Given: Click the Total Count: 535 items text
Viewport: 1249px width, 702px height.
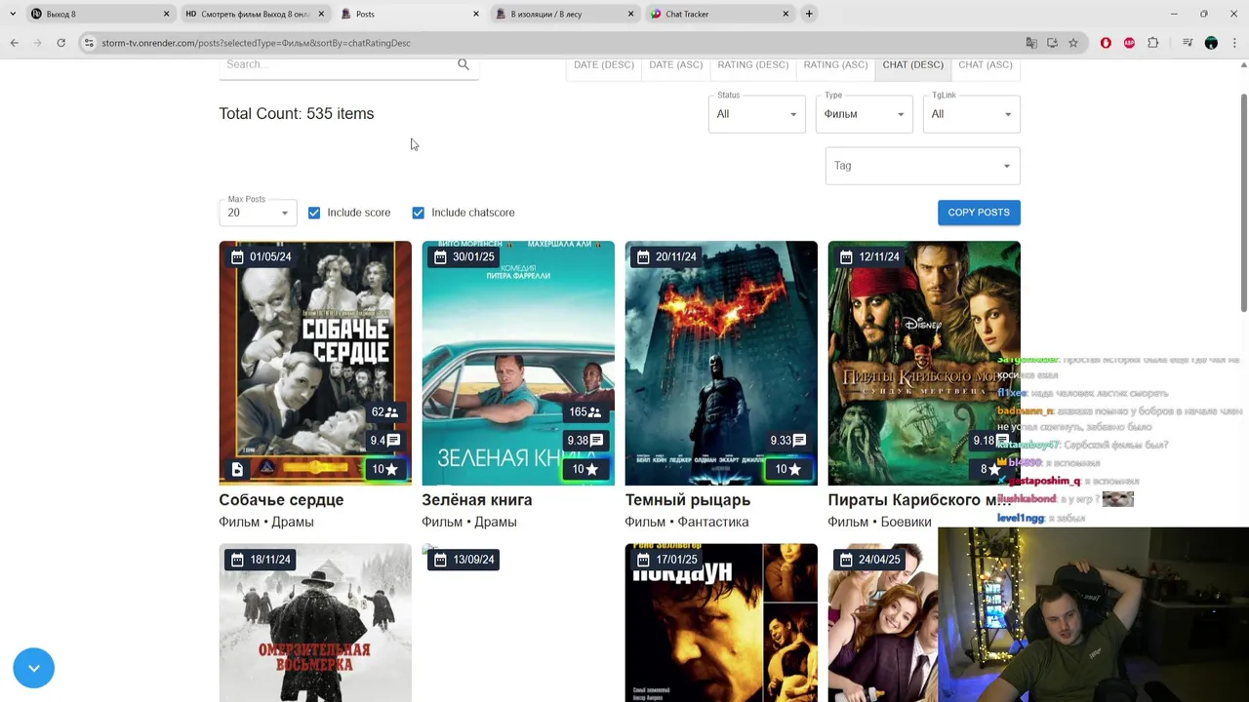Looking at the screenshot, I should point(297,114).
